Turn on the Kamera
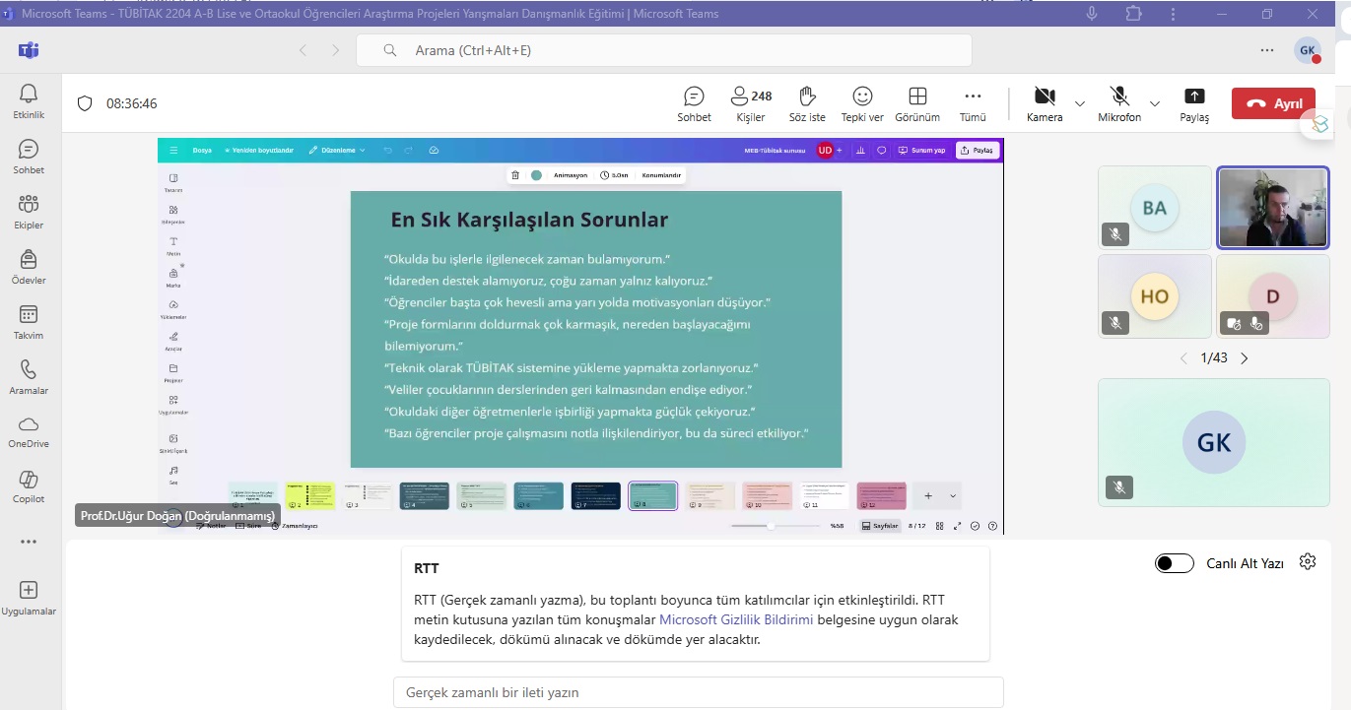 coord(1045,102)
